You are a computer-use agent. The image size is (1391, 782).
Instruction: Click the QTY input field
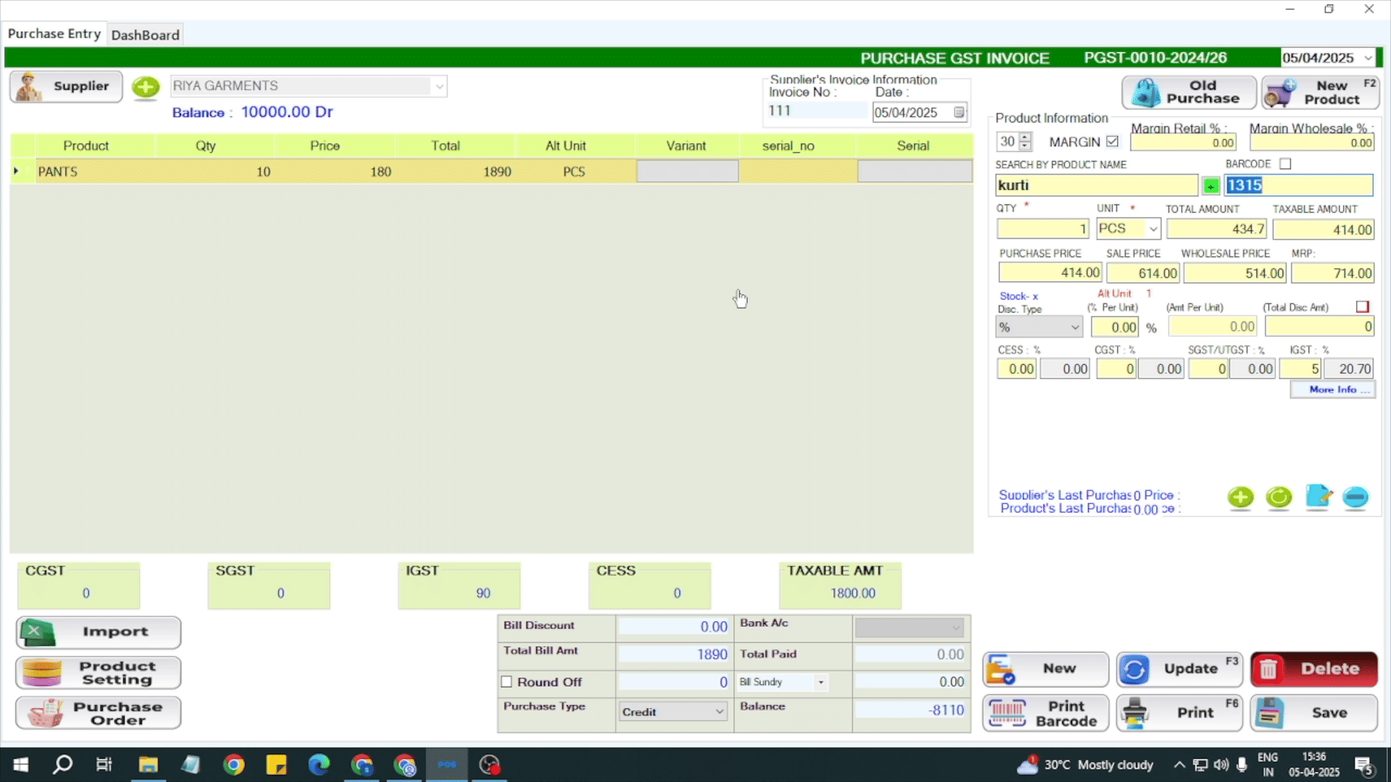click(x=1042, y=230)
